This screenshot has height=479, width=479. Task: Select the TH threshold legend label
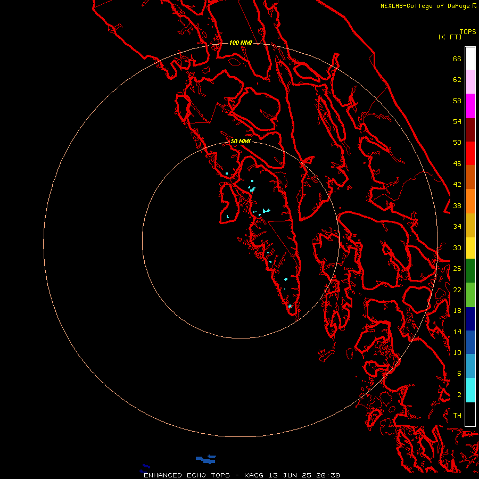pyautogui.click(x=457, y=416)
